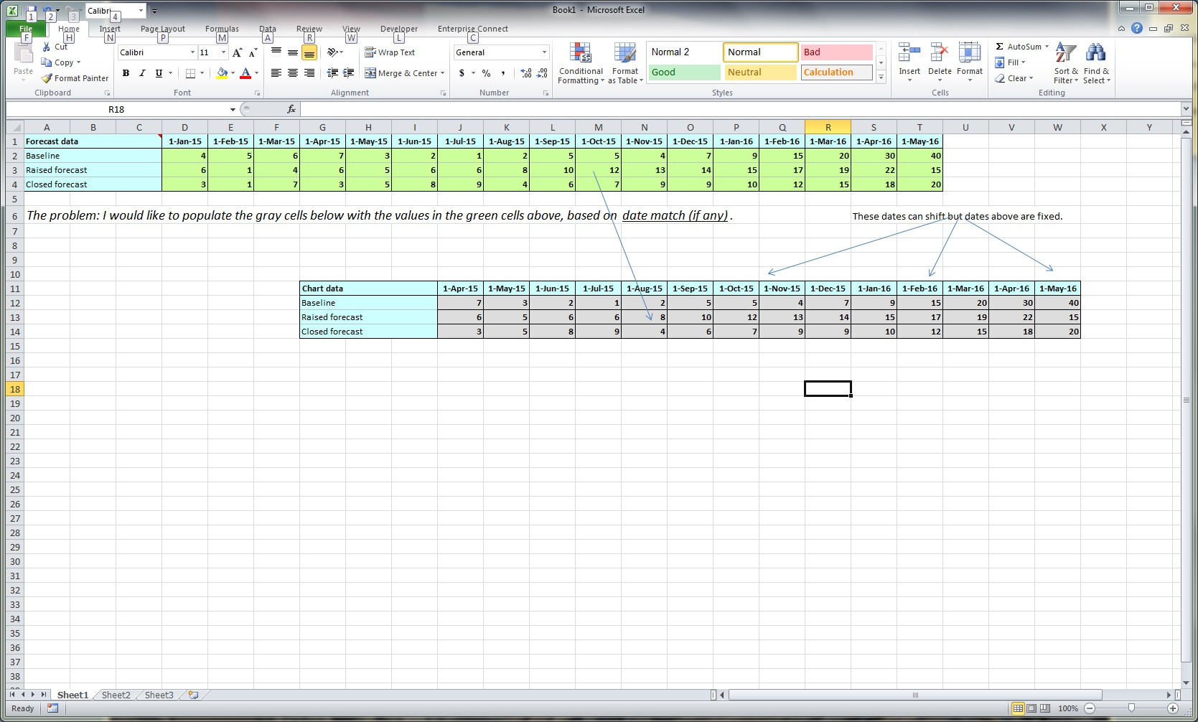The image size is (1198, 722).
Task: Select the Format Painter brush
Action: 47,78
